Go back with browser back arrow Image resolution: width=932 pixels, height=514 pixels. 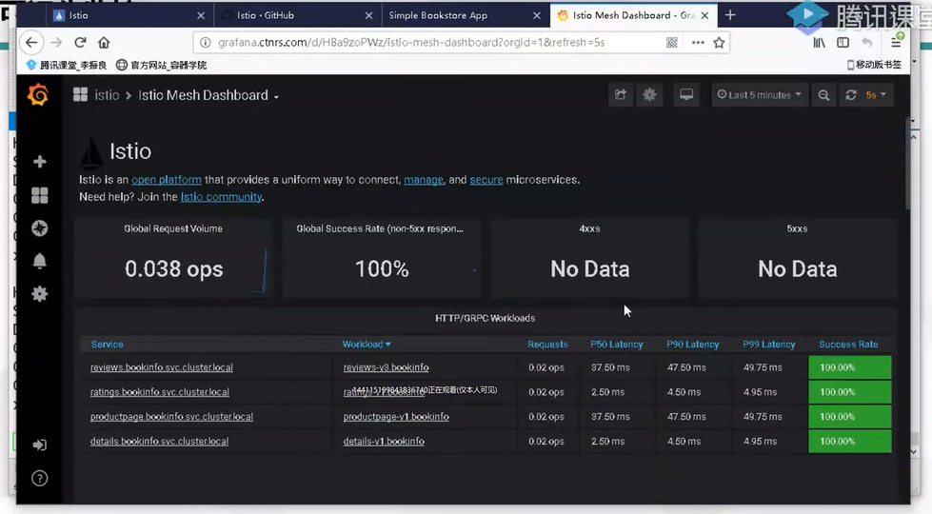(31, 42)
